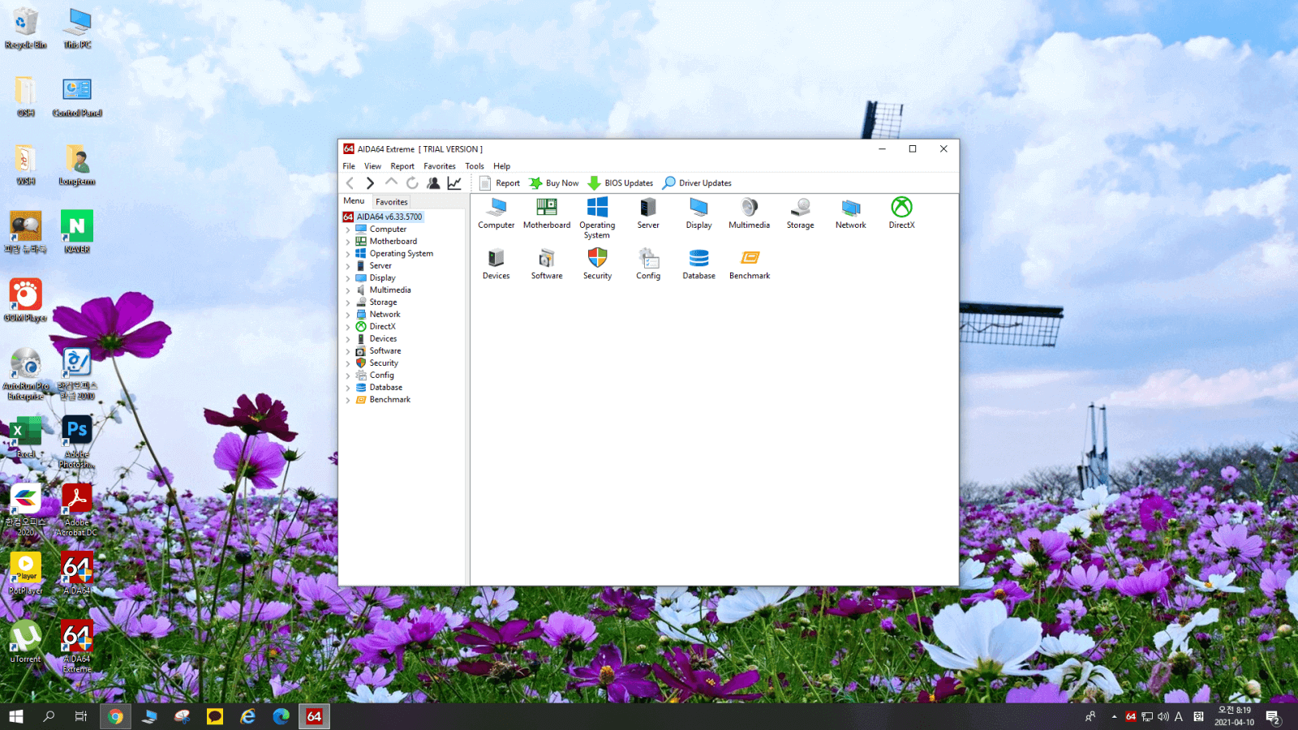Viewport: 1298px width, 730px height.
Task: Select Database in the tree
Action: (379, 388)
